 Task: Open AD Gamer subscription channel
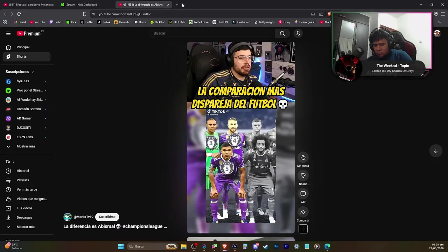(27, 118)
